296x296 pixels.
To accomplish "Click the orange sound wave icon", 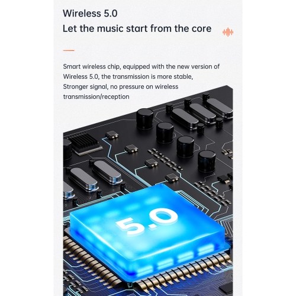I will (228, 32).
